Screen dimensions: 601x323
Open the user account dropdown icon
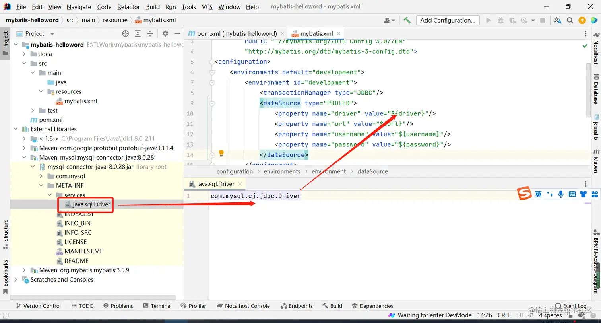389,20
